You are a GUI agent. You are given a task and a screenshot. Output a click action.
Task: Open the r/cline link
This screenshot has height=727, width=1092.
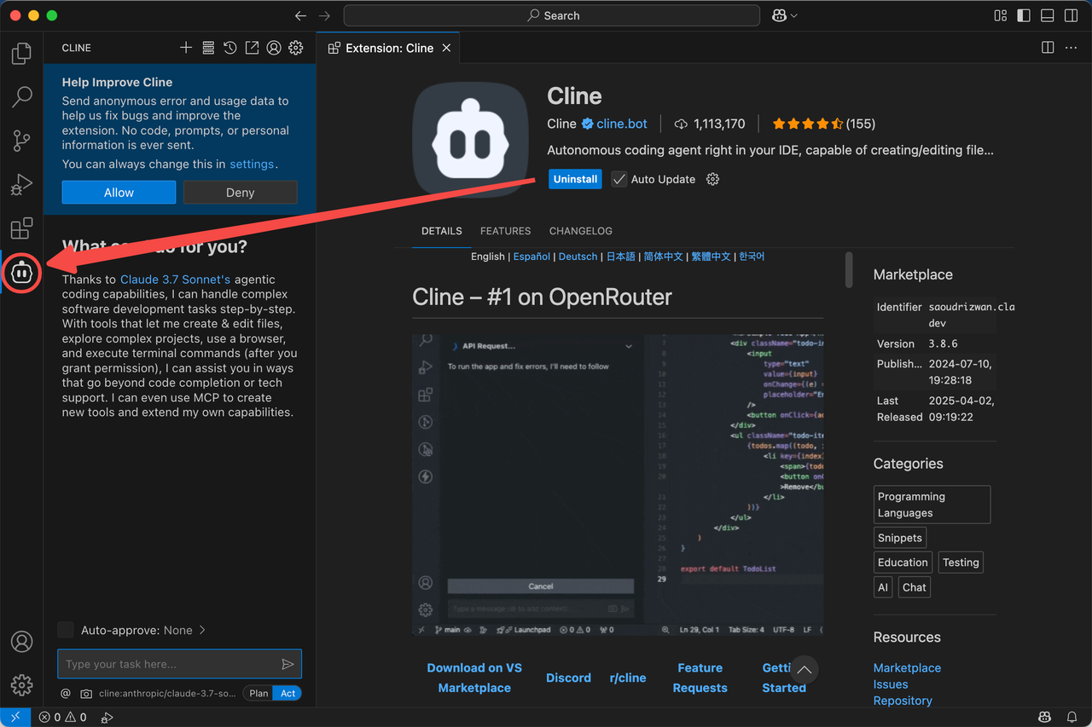click(628, 678)
